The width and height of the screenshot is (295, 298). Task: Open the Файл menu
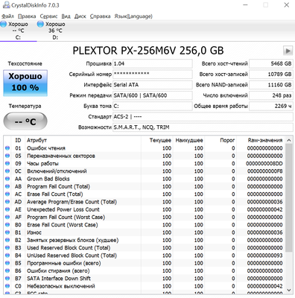click(x=7, y=16)
